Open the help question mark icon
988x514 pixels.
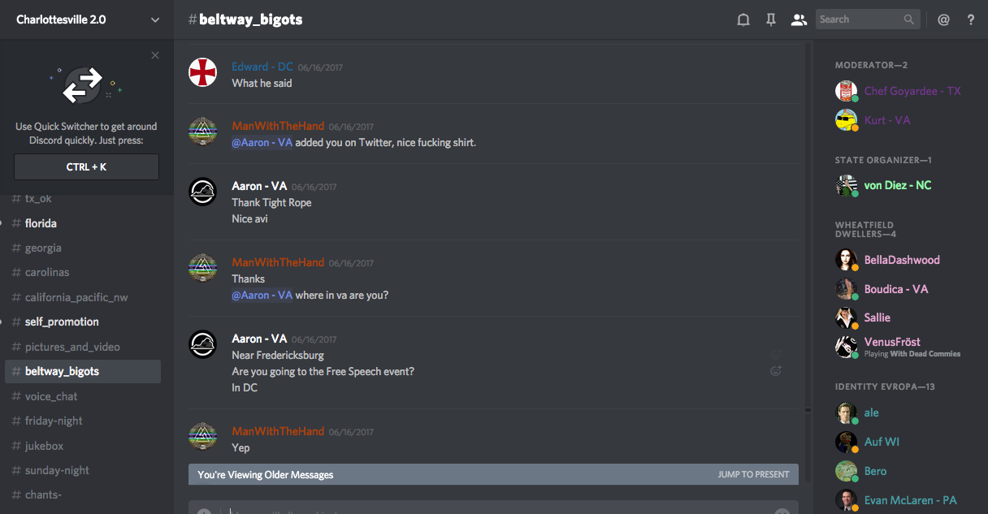pyautogui.click(x=970, y=19)
